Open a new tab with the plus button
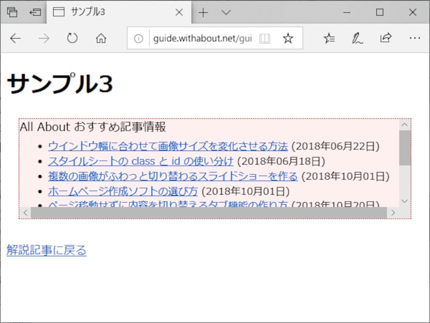The image size is (430, 323). click(x=203, y=12)
